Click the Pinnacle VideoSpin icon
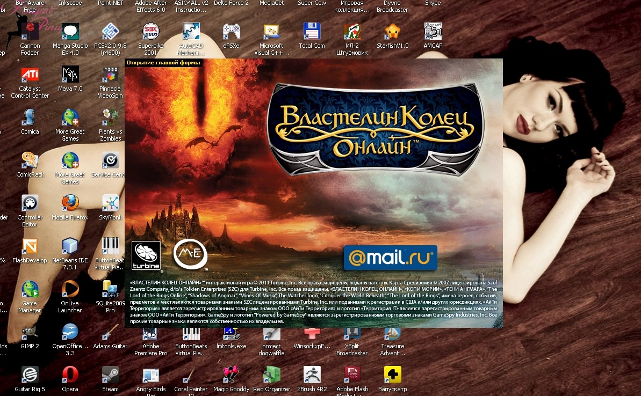The height and width of the screenshot is (396, 641). (110, 74)
